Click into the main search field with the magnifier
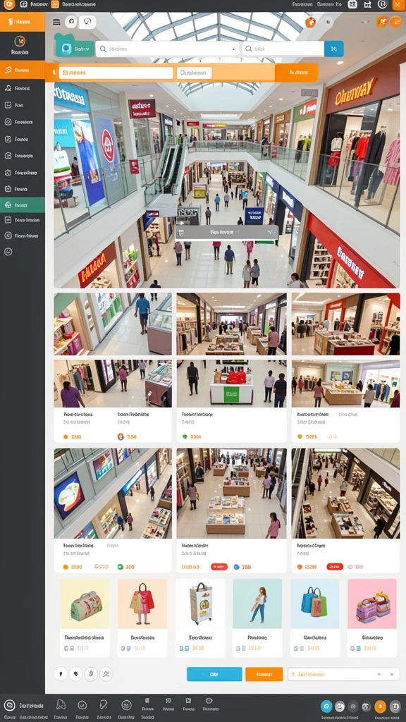The width and height of the screenshot is (406, 722). click(x=168, y=49)
